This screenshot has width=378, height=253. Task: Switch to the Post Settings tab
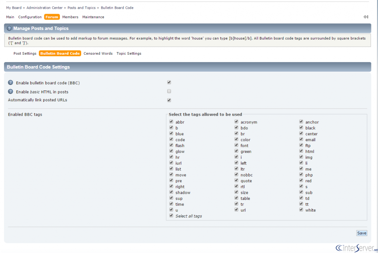click(x=25, y=54)
